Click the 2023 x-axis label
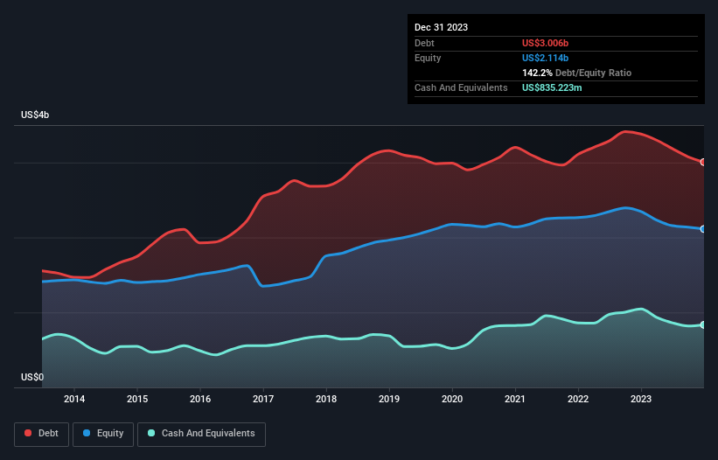The width and height of the screenshot is (718, 460). click(641, 399)
